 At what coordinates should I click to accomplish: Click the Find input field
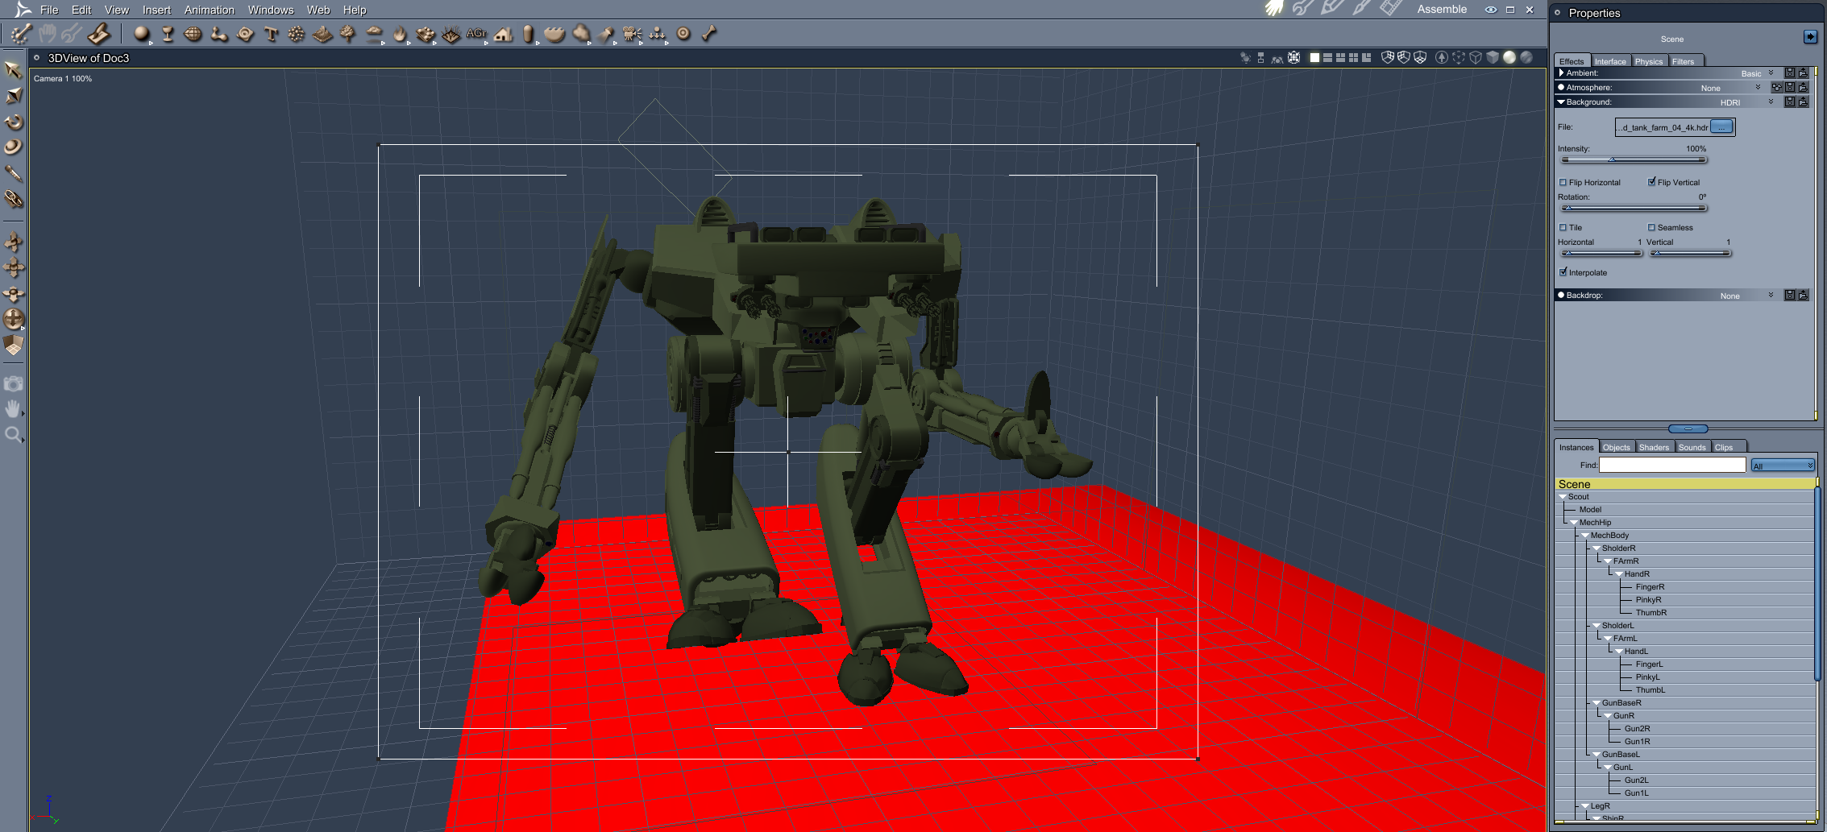1672,466
